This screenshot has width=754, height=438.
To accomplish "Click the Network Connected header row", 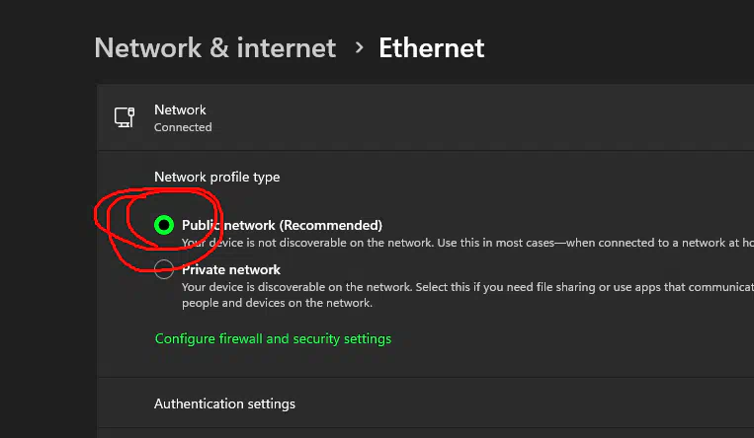I will [425, 117].
